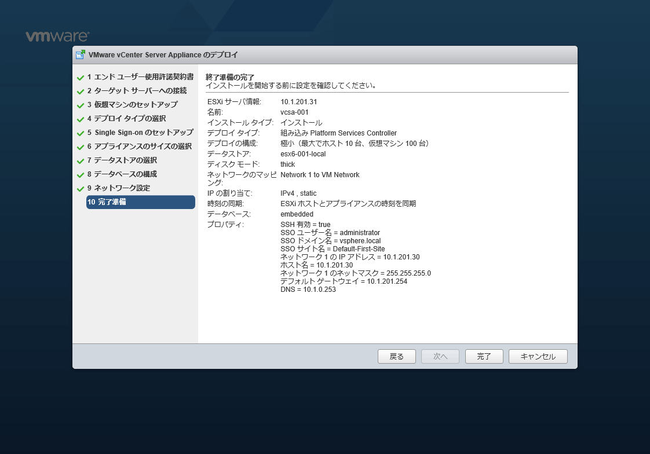Viewport: 650px width, 454px height.
Task: Click the デプロイの構成 label
Action: tap(232, 144)
